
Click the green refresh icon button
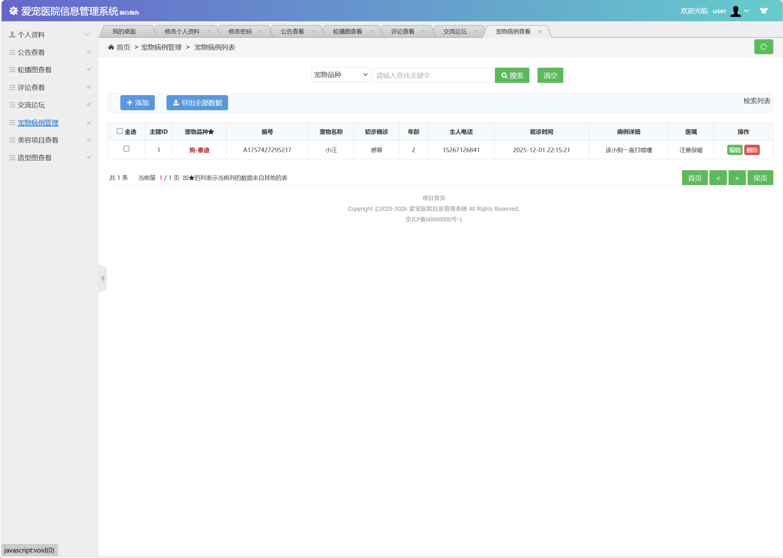pos(763,47)
